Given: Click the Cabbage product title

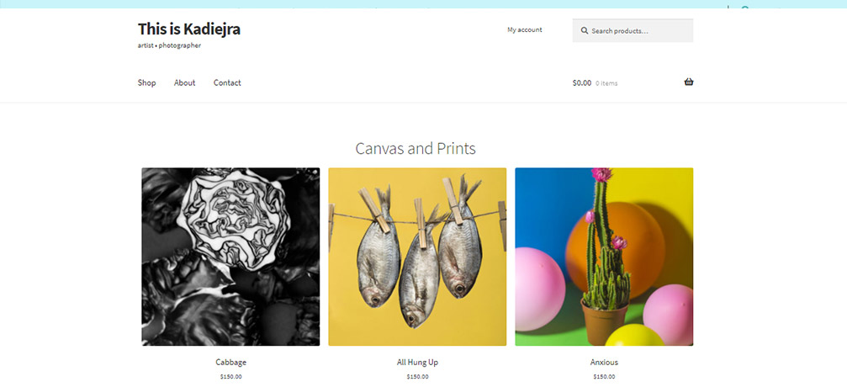Looking at the screenshot, I should point(230,363).
